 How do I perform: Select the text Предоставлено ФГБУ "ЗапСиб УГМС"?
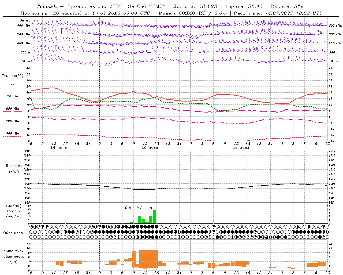tap(116, 6)
